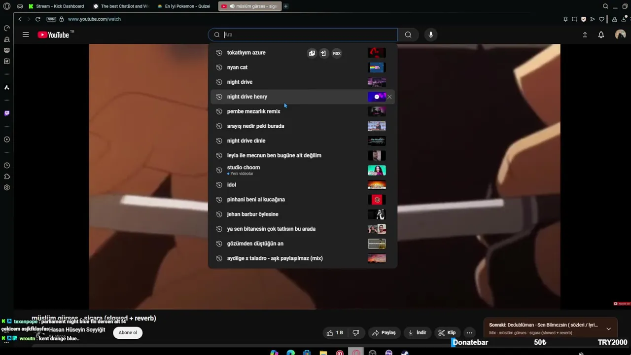Dislike the video with thumbs down
The height and width of the screenshot is (355, 631).
click(355, 333)
